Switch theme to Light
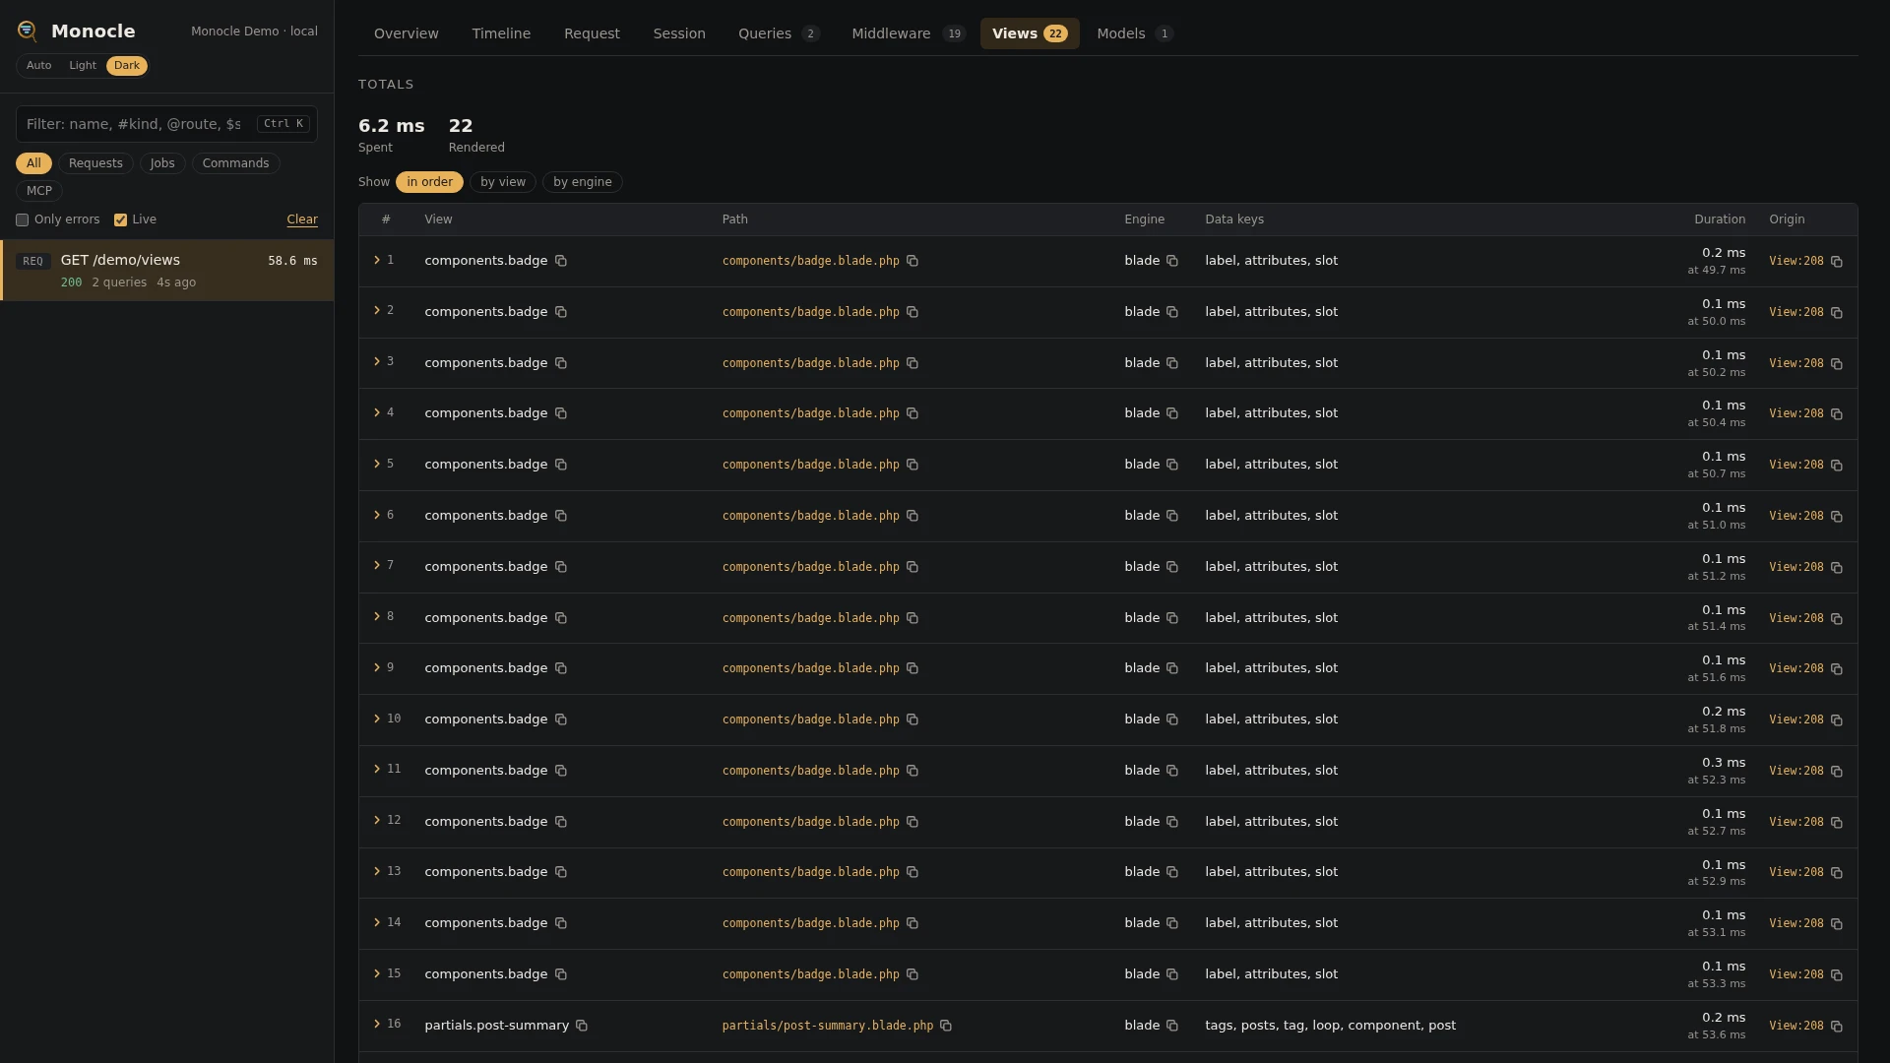The width and height of the screenshot is (1890, 1063). click(x=83, y=66)
